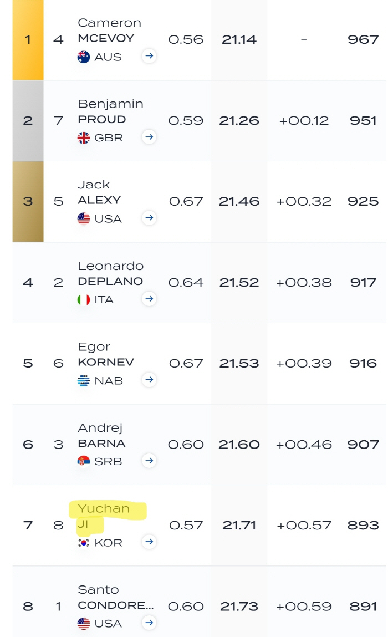388x637 pixels.
Task: Click the highlighted name Yuchan JI
Action: [104, 516]
